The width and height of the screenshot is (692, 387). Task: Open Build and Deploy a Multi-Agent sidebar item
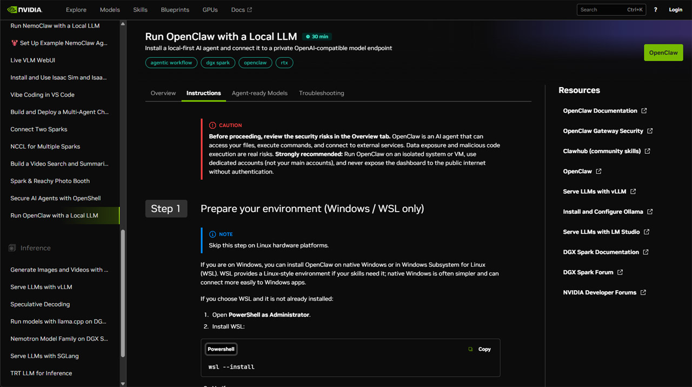click(x=59, y=112)
